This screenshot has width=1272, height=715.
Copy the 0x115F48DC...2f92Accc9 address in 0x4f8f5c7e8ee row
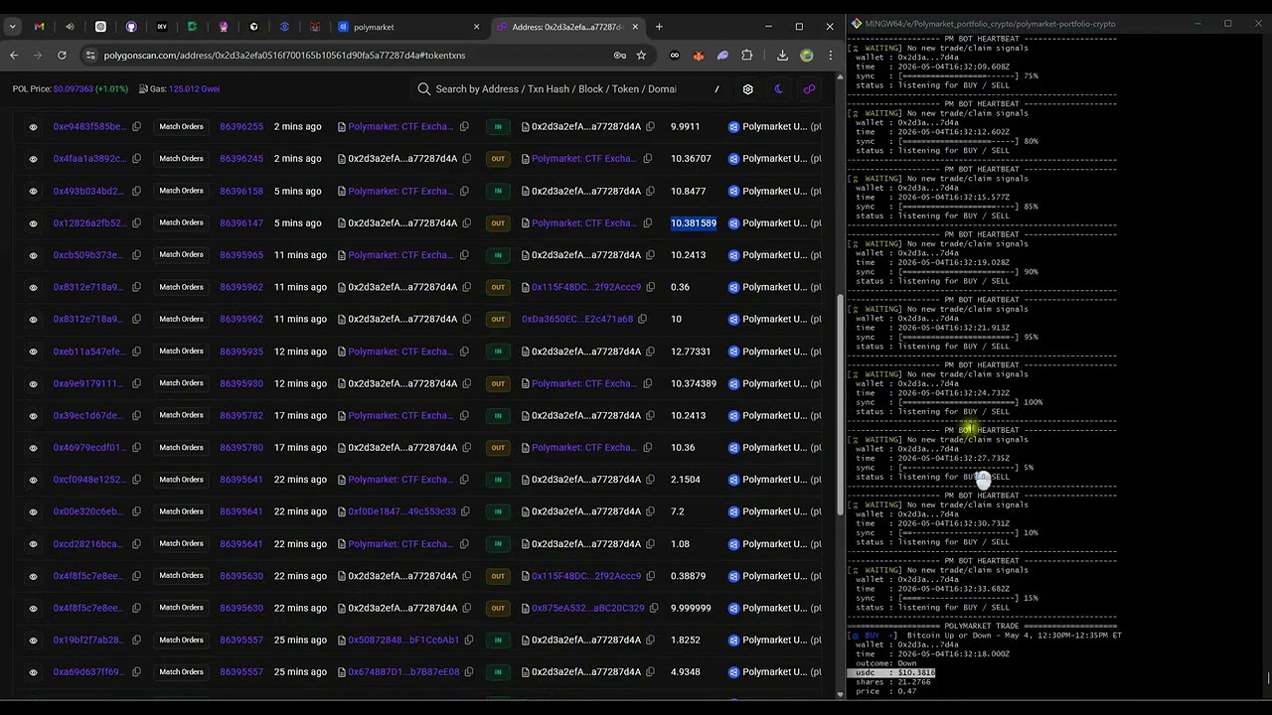pos(650,576)
